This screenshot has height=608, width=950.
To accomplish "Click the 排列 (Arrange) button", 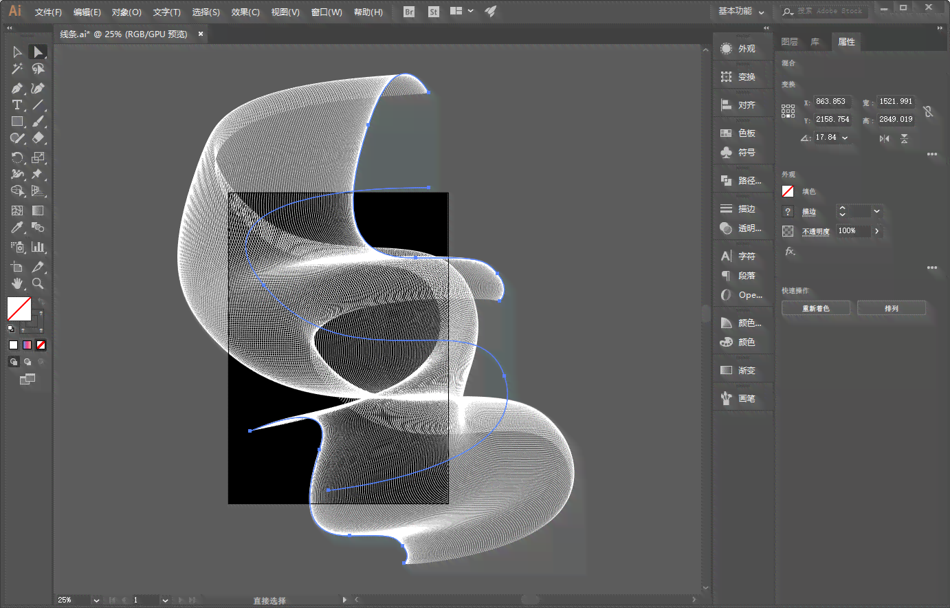I will tap(892, 308).
